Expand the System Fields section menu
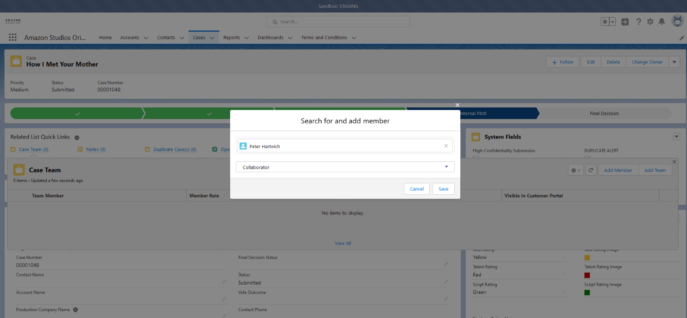Screen dimensions: 687x318 676,136
